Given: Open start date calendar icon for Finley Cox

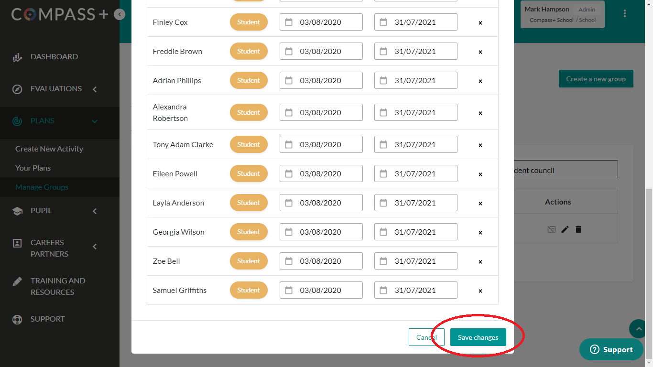Looking at the screenshot, I should tap(289, 22).
